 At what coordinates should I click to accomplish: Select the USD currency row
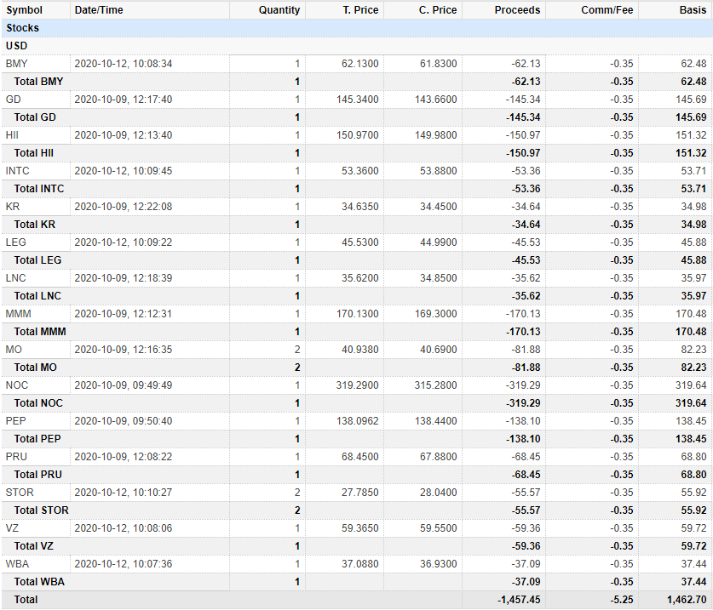[x=356, y=45]
